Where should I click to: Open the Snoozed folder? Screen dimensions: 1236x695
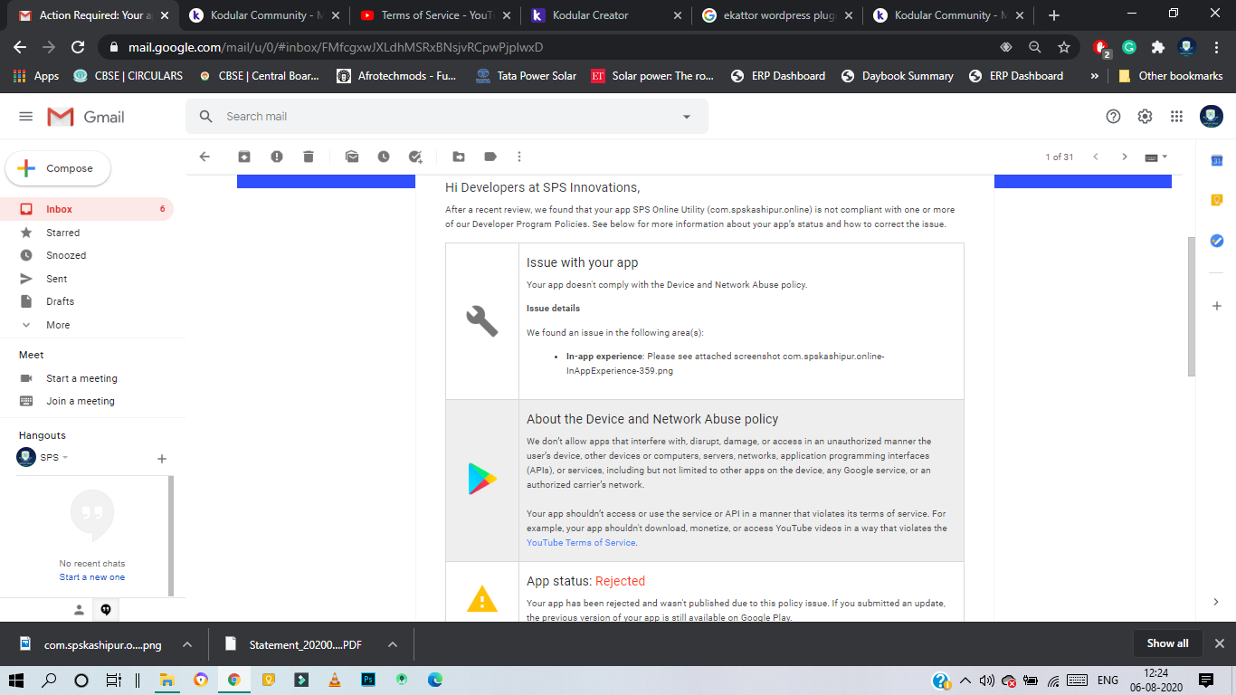click(x=87, y=255)
